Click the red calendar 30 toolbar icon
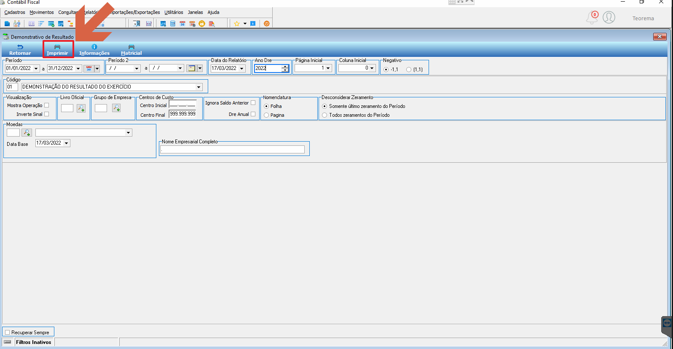The width and height of the screenshot is (673, 349). point(182,24)
